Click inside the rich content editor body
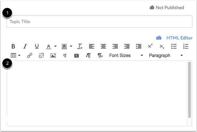The width and height of the screenshot is (197, 132). pyautogui.click(x=97, y=93)
